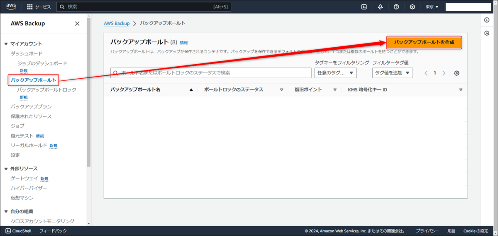Open ジョブのダッシュボード in the sidebar
The width and height of the screenshot is (498, 236).
(42, 63)
